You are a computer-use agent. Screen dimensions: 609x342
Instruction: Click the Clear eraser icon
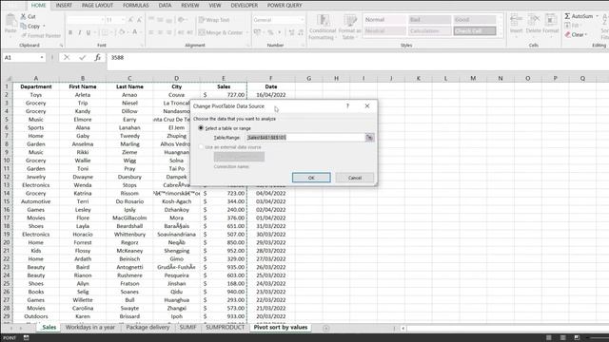tap(567, 34)
